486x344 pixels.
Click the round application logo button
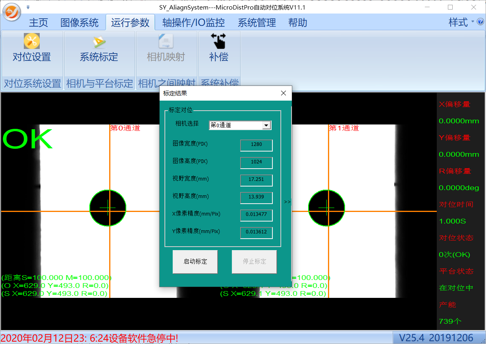pos(12,12)
